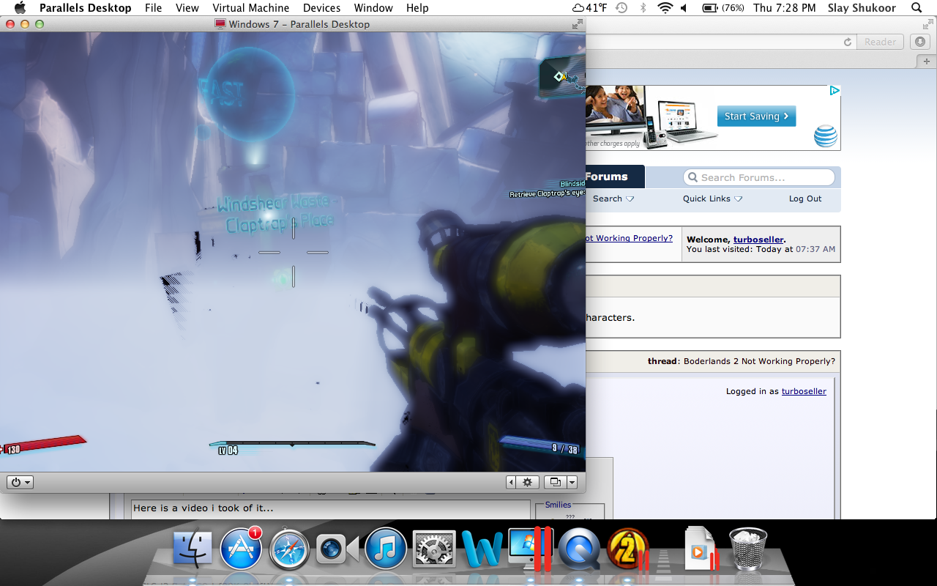Click the 41°F weather menu item
This screenshot has width=937, height=586.
click(589, 8)
